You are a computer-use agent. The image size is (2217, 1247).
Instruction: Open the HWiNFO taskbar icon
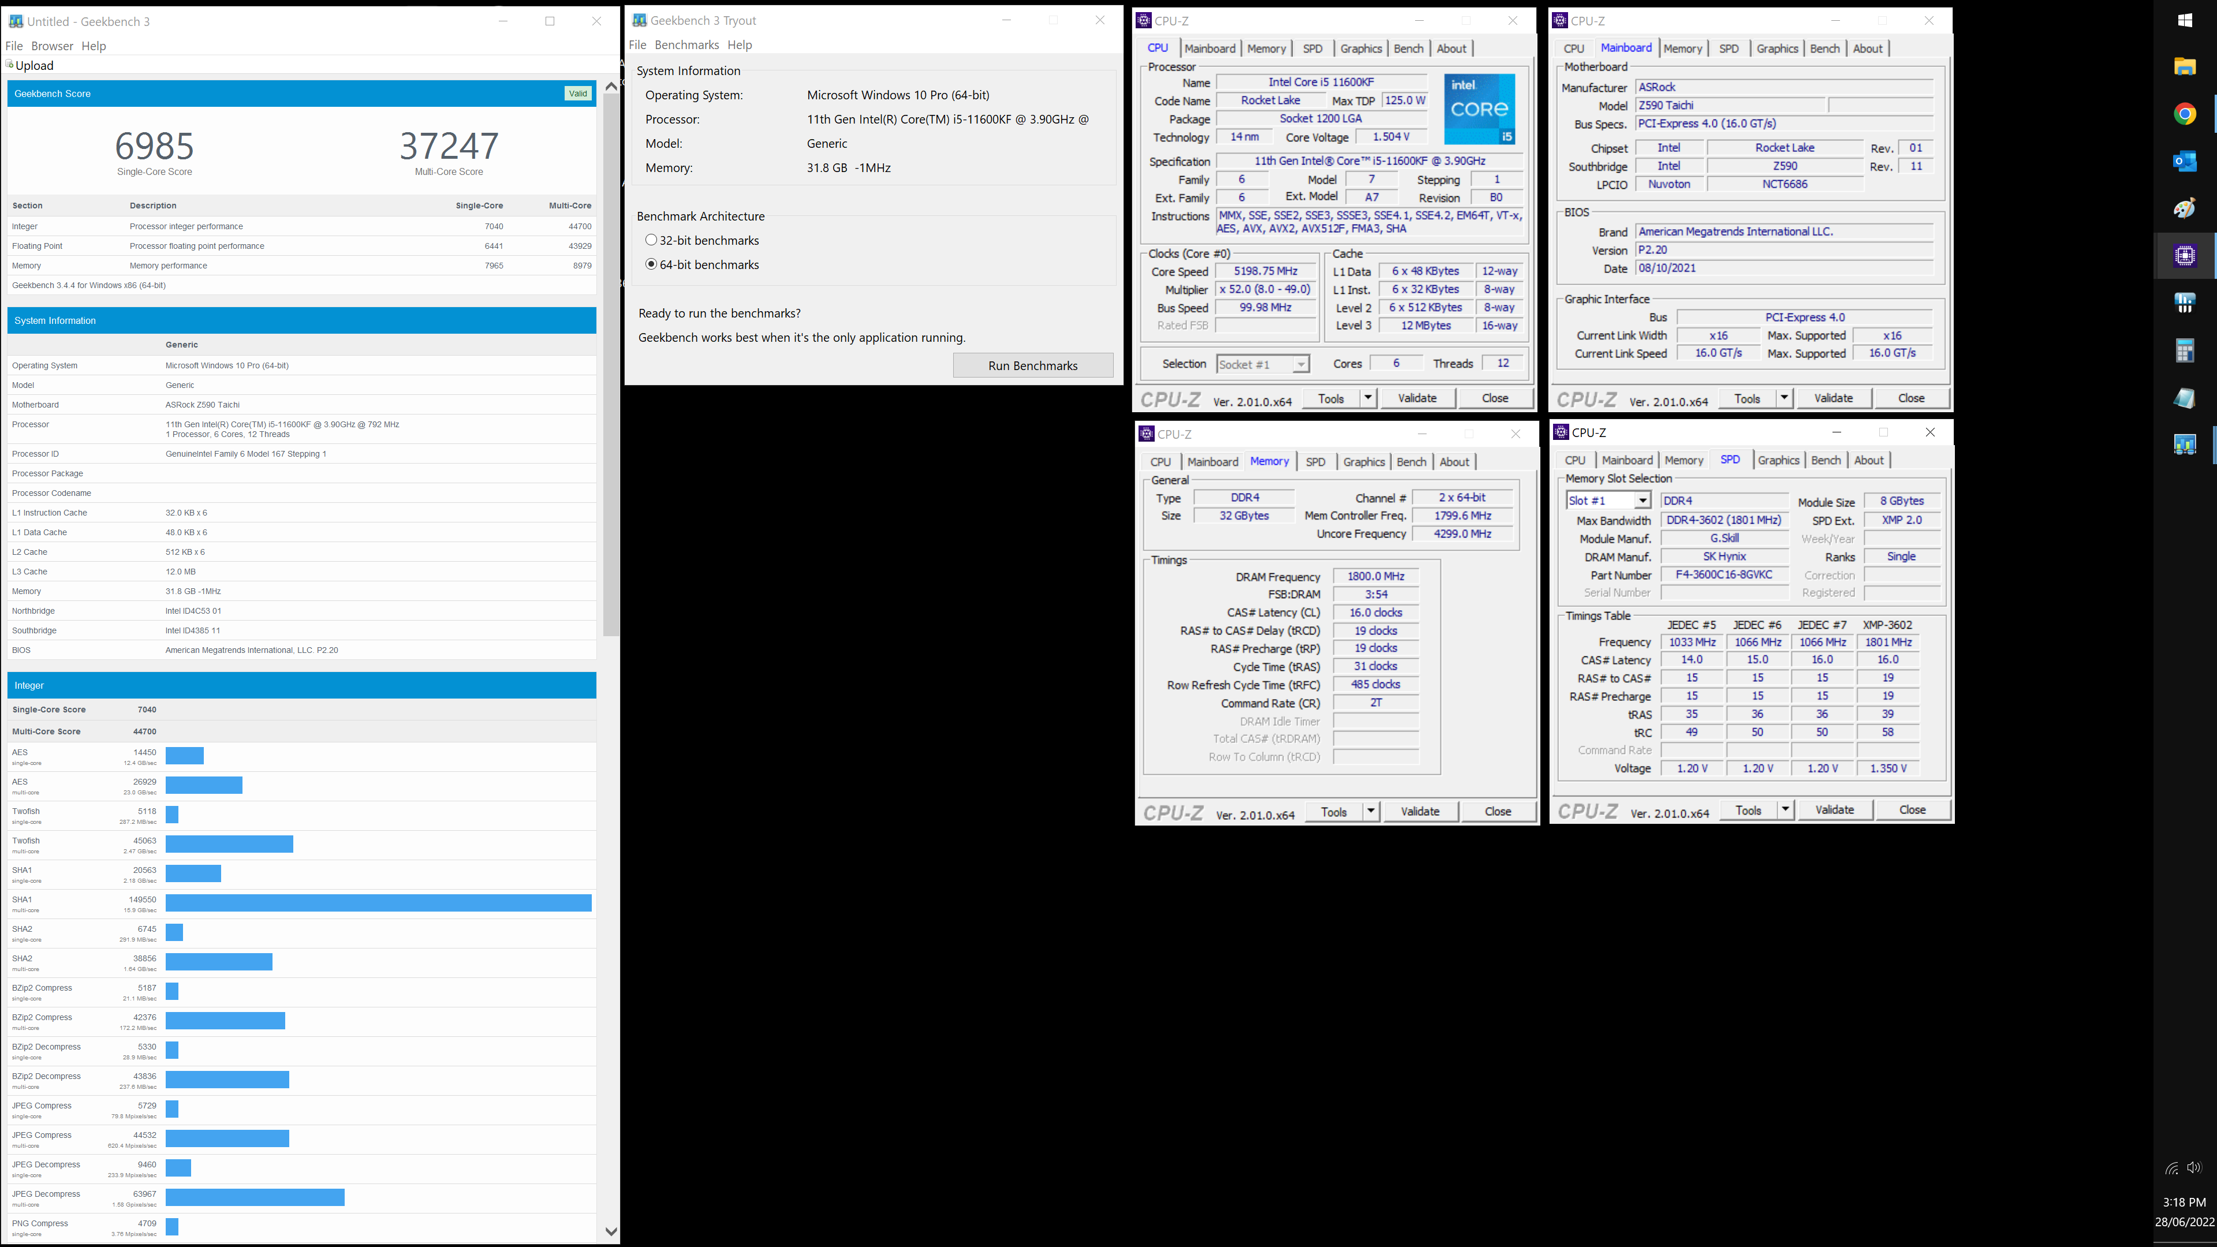pos(2184,303)
